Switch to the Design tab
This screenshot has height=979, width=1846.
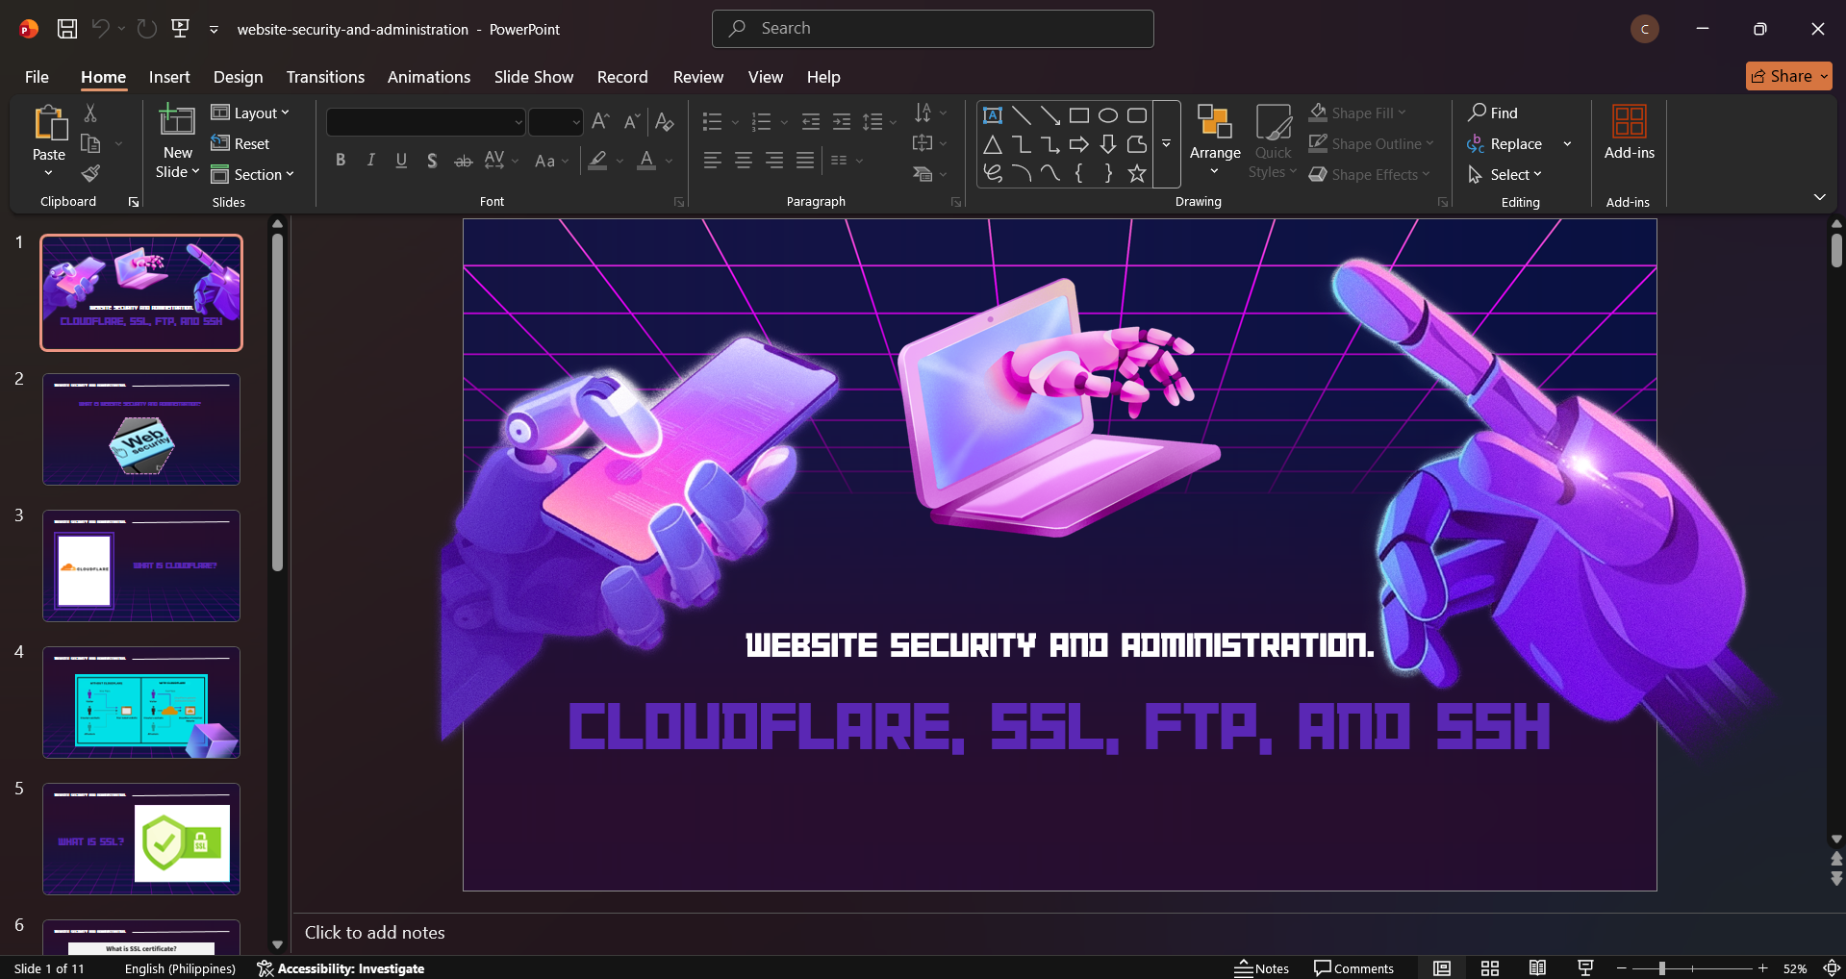point(238,77)
